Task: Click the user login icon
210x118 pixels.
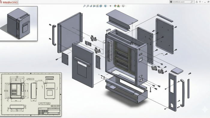Action: pos(197,2)
